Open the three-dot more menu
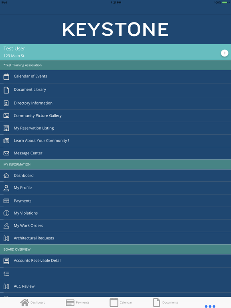Viewport: 231px width, 308px height. coord(210,306)
